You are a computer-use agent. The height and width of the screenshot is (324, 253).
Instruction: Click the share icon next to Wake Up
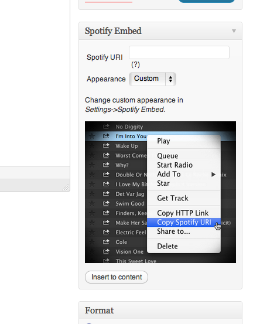(106, 146)
